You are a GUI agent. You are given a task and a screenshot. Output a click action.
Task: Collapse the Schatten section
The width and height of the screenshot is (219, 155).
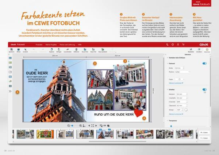click(x=168, y=90)
